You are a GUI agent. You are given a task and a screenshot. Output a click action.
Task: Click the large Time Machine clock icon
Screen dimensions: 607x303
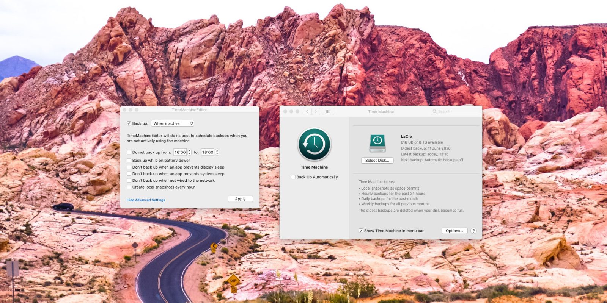pos(314,144)
